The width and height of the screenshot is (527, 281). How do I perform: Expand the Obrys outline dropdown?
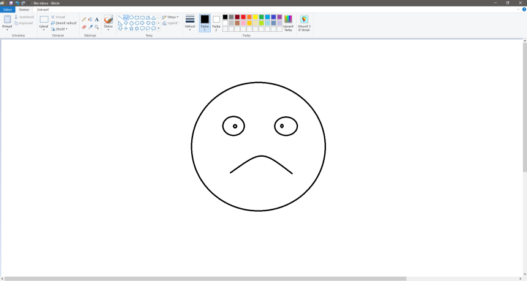171,17
